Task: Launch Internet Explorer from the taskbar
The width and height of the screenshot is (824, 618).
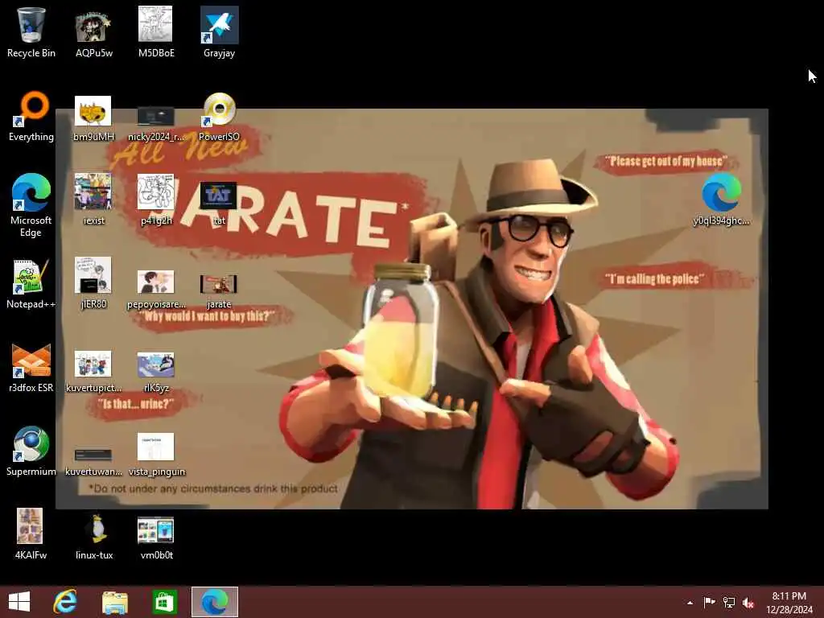Action: [x=65, y=602]
